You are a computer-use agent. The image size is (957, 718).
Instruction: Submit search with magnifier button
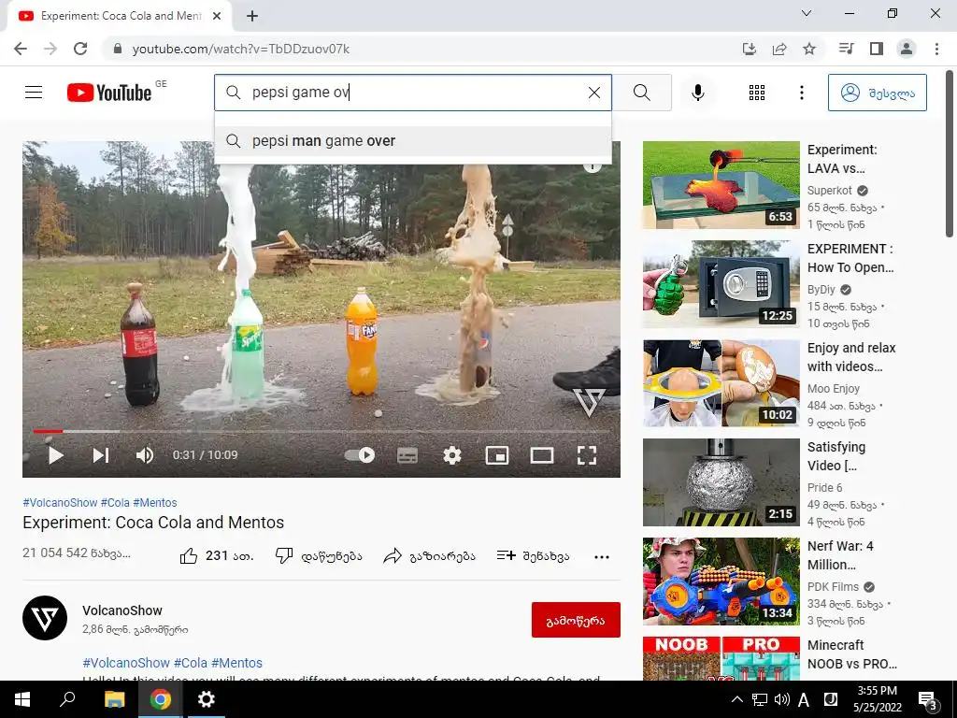pos(641,93)
